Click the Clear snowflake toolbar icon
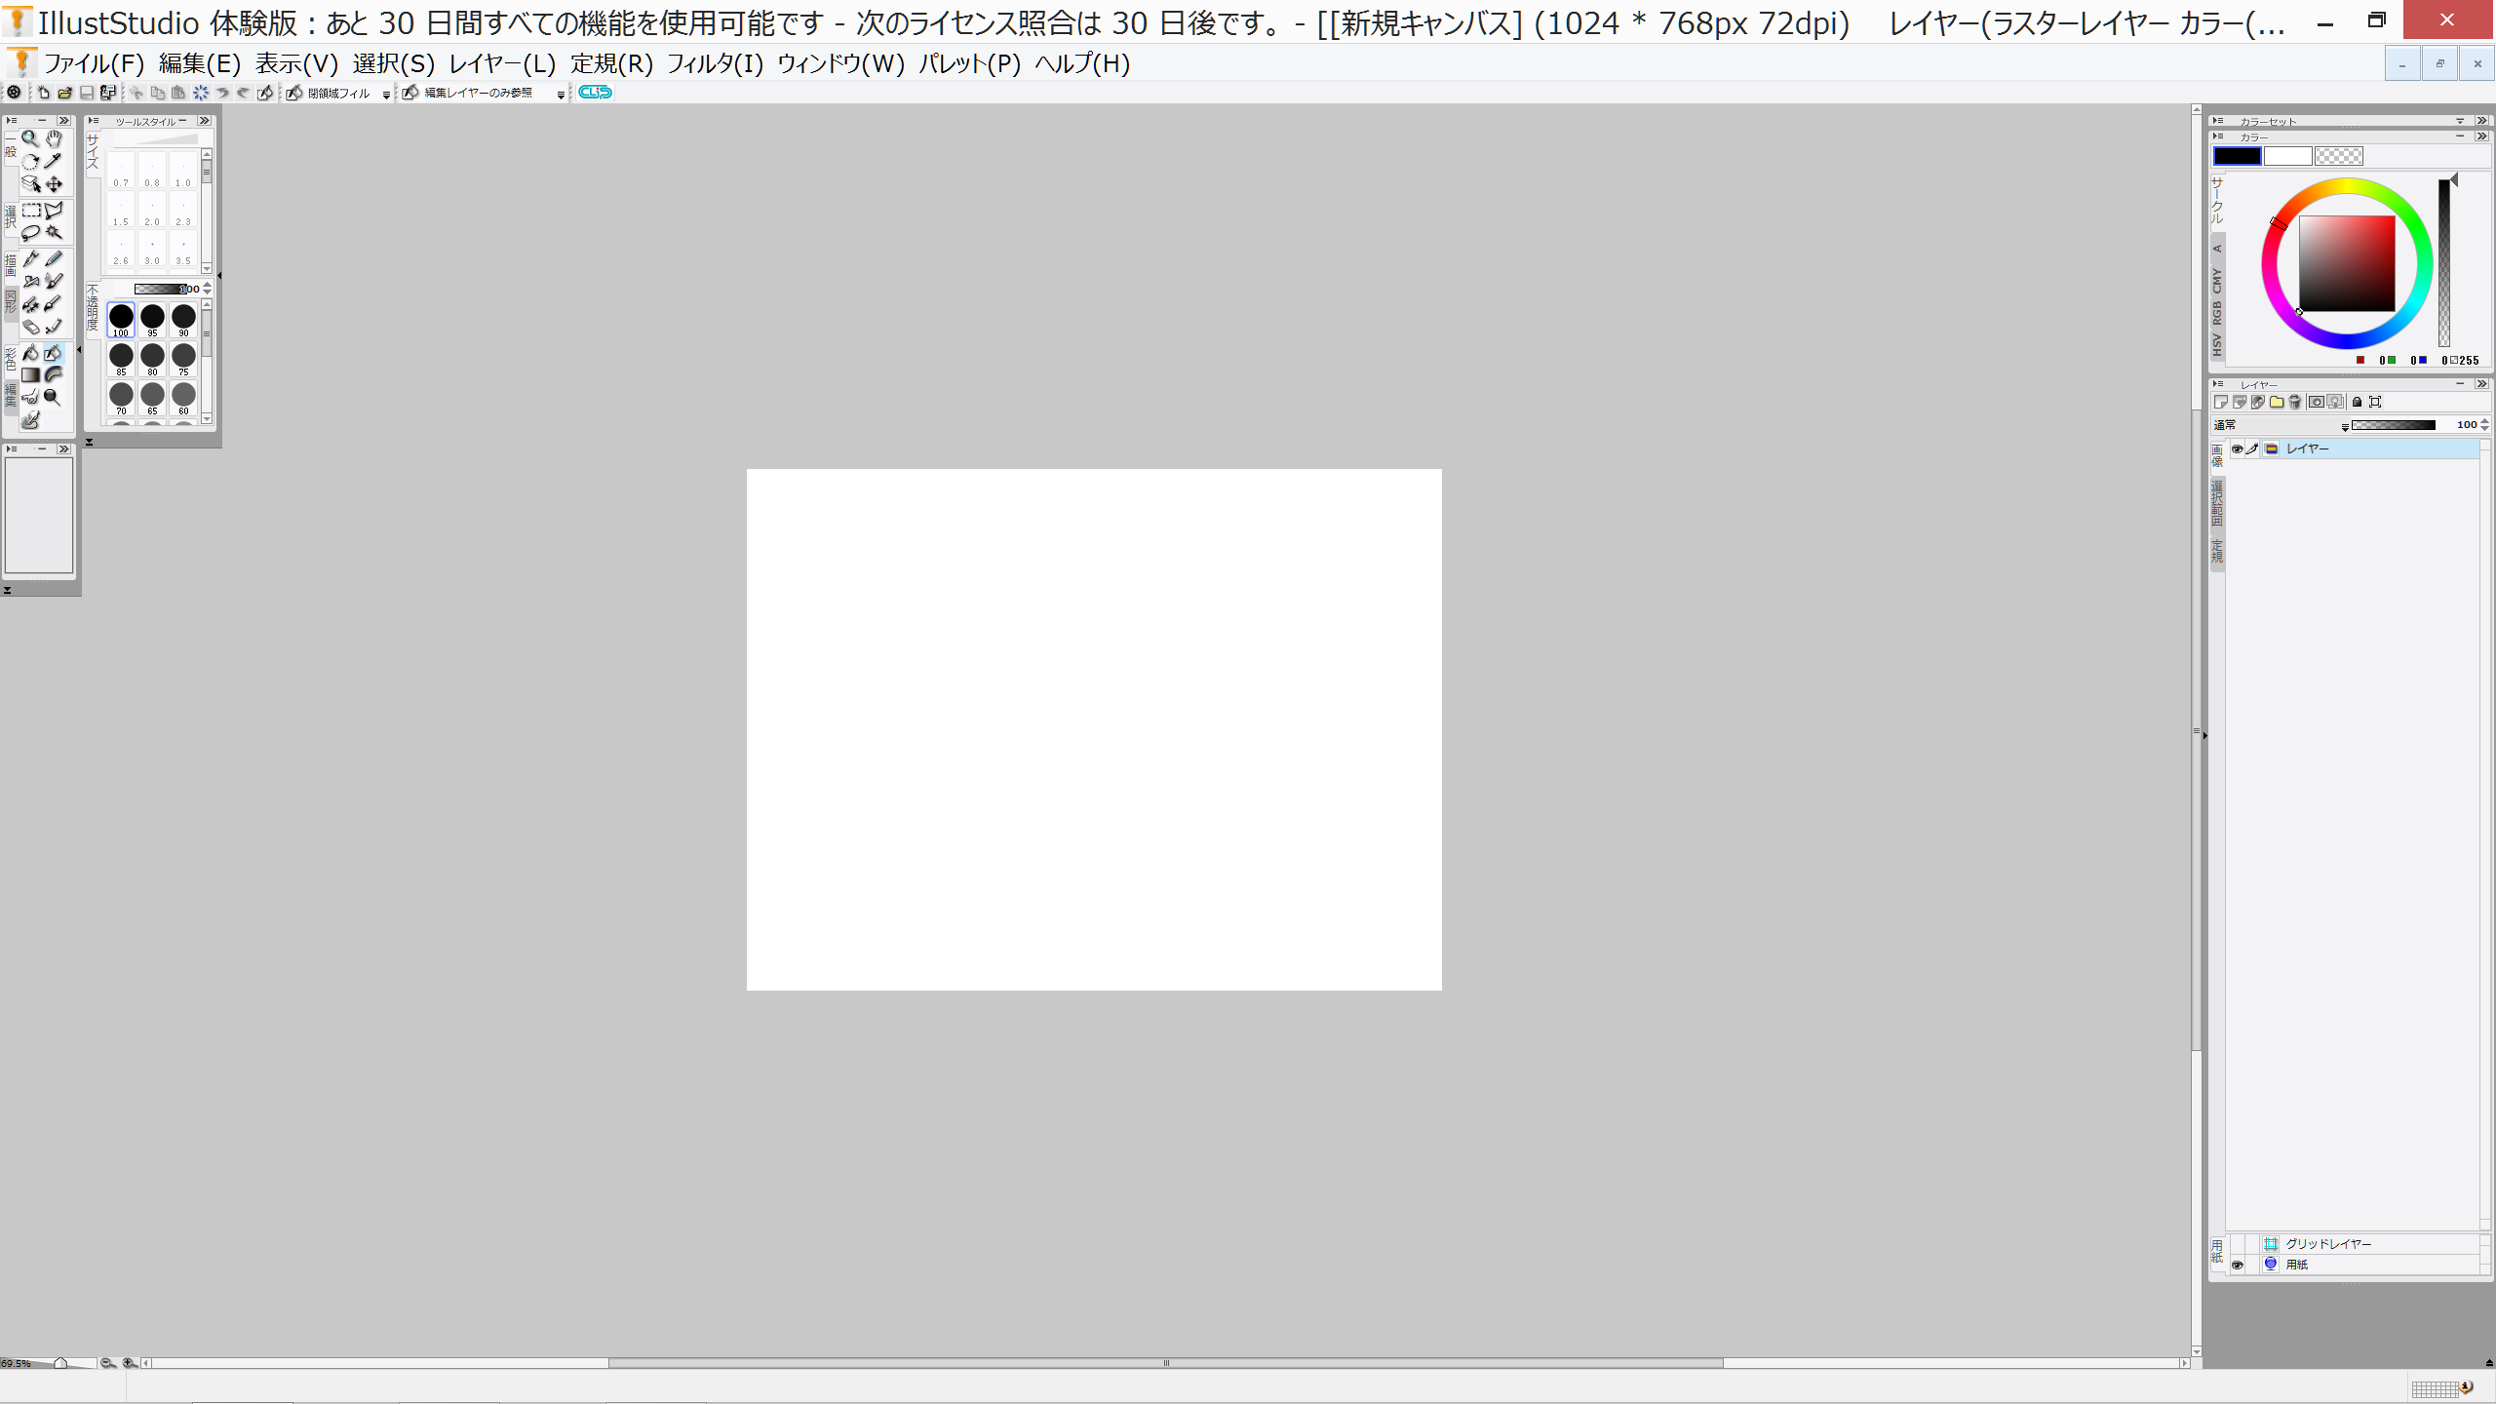The image size is (2496, 1404). click(201, 93)
